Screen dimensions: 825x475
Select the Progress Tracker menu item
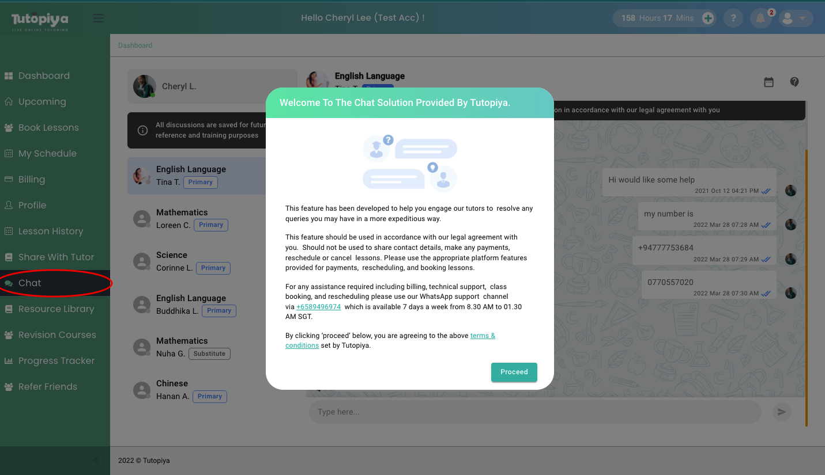[56, 361]
